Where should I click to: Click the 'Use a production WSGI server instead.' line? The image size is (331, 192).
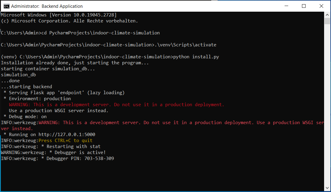point(59,111)
